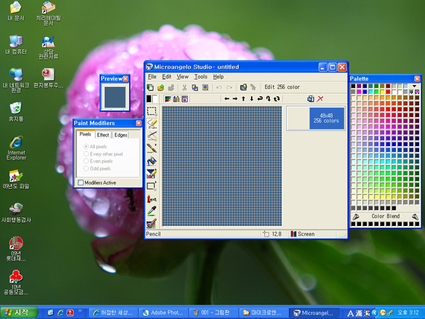Click the Undo arrow icon

pyautogui.click(x=219, y=87)
